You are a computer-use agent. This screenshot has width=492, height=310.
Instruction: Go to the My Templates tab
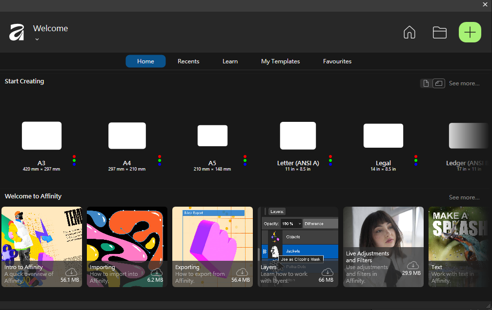click(x=280, y=61)
